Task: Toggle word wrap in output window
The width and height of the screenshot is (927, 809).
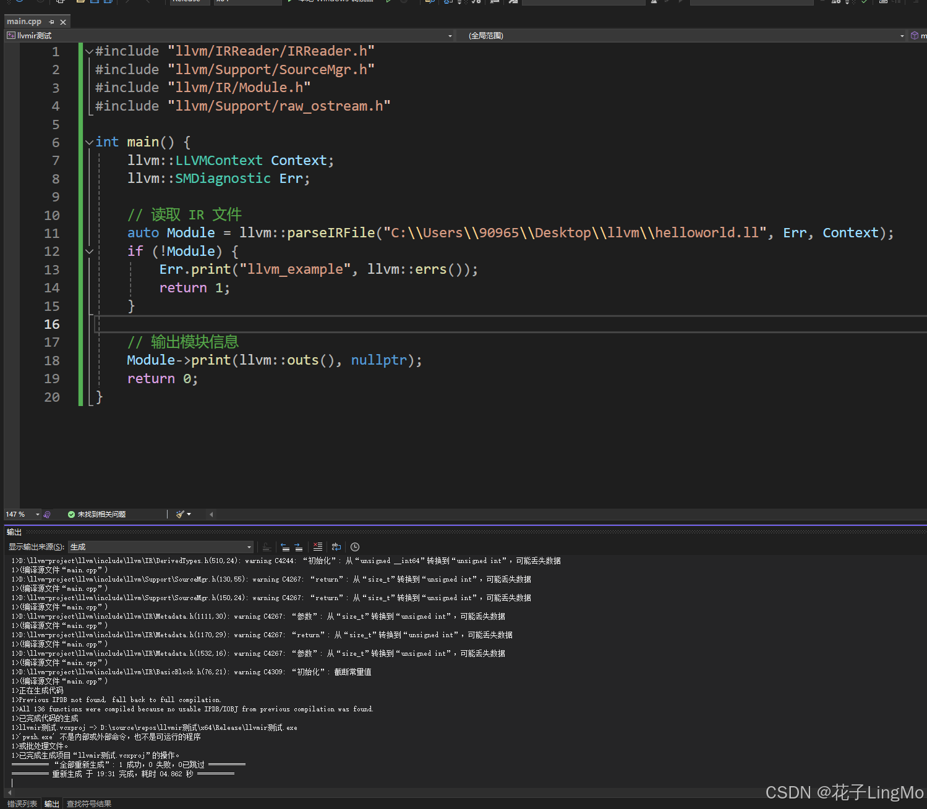Action: pyautogui.click(x=336, y=547)
